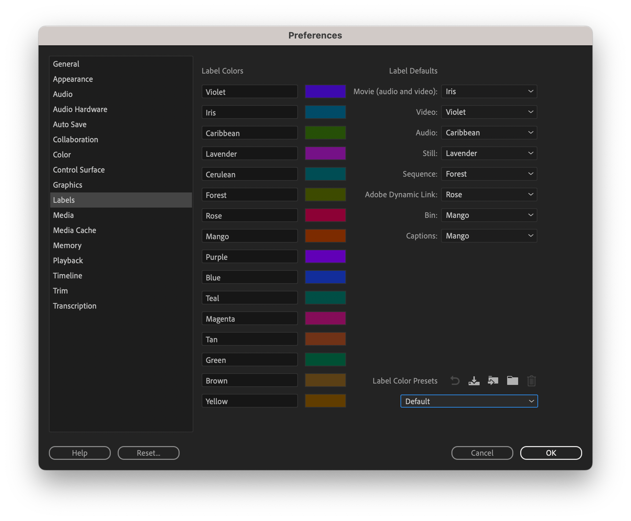Open the Movie (audio and video) label dropdown
631x521 pixels.
489,91
